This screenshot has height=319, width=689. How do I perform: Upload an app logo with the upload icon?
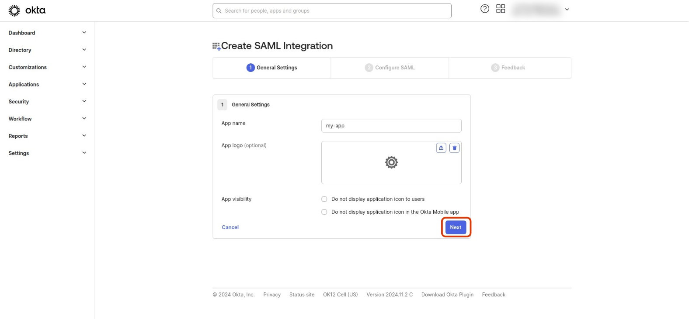(x=441, y=148)
